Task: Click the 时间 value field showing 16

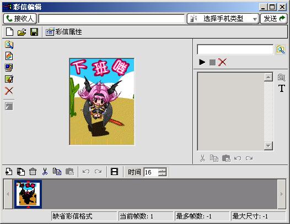Action: click(151, 172)
